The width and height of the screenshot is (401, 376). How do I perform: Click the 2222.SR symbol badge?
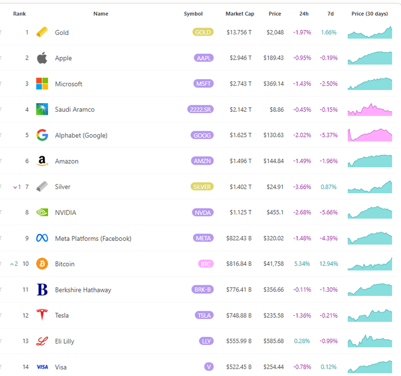point(200,109)
